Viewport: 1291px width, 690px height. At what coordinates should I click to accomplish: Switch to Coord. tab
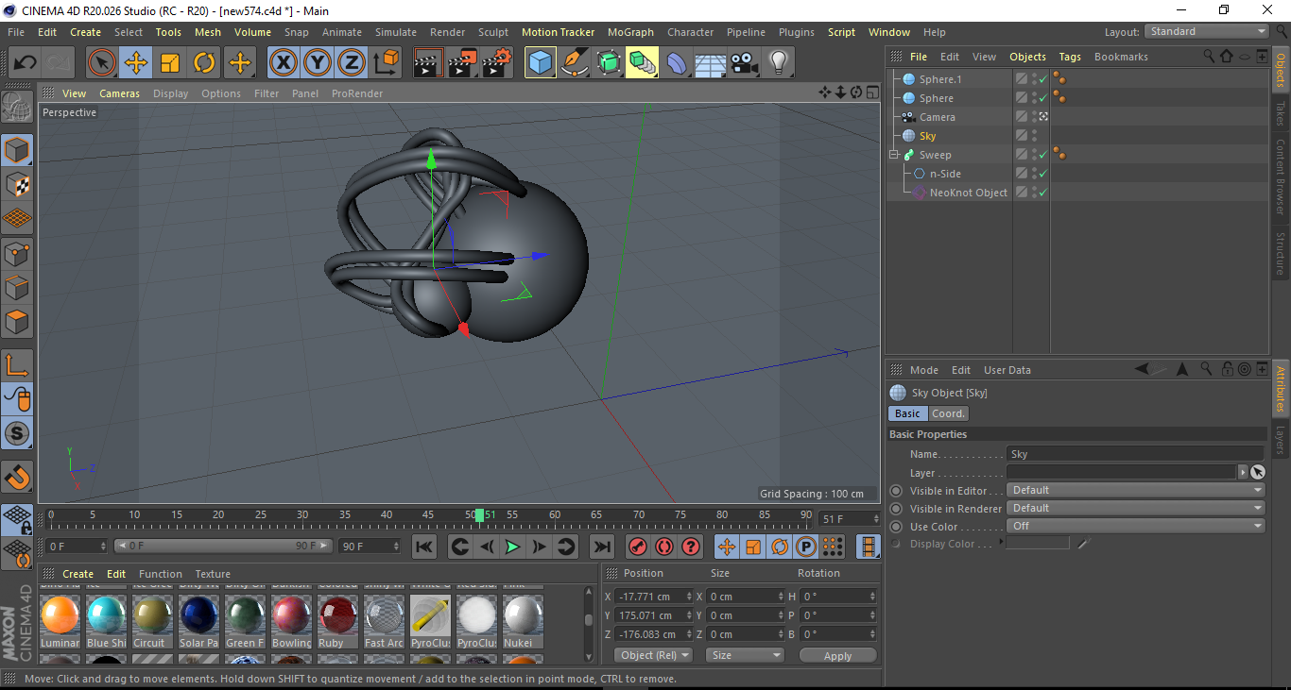948,413
